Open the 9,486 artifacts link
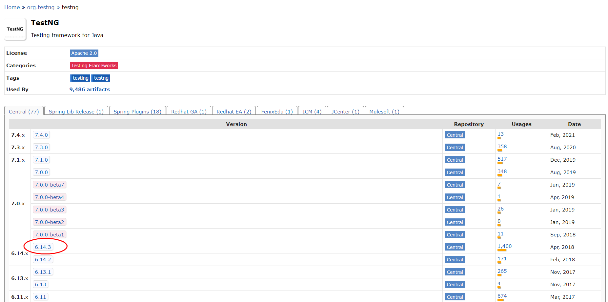Screen dimensions: 608x302 90,90
